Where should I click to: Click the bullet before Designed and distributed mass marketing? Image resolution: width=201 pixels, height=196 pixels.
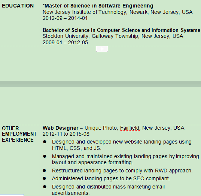[x=45, y=187]
